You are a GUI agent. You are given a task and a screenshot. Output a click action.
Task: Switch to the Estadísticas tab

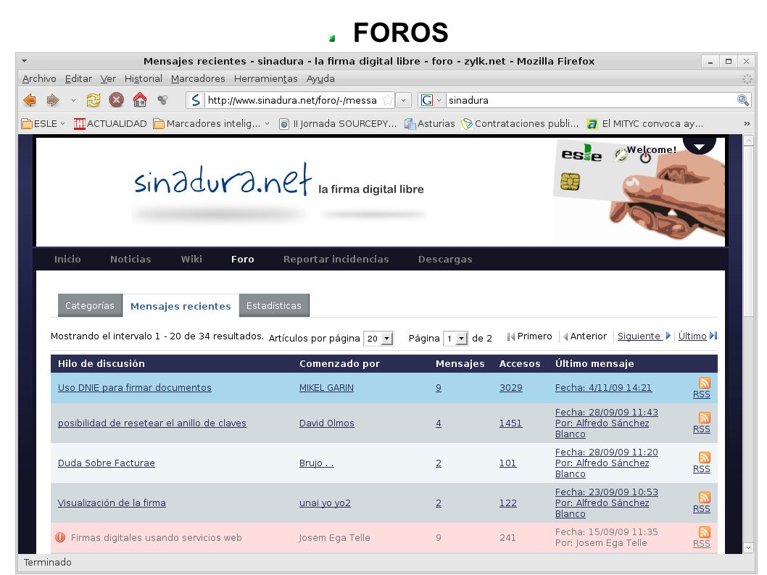click(x=274, y=305)
